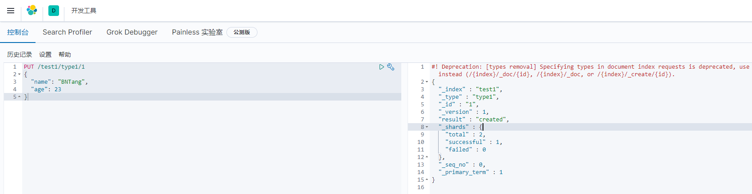Open the Grok Debugger tab
752x194 pixels.
132,32
